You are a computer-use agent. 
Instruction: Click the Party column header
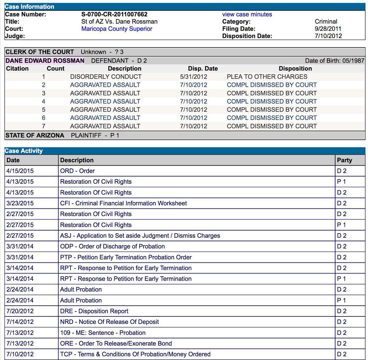(x=344, y=160)
